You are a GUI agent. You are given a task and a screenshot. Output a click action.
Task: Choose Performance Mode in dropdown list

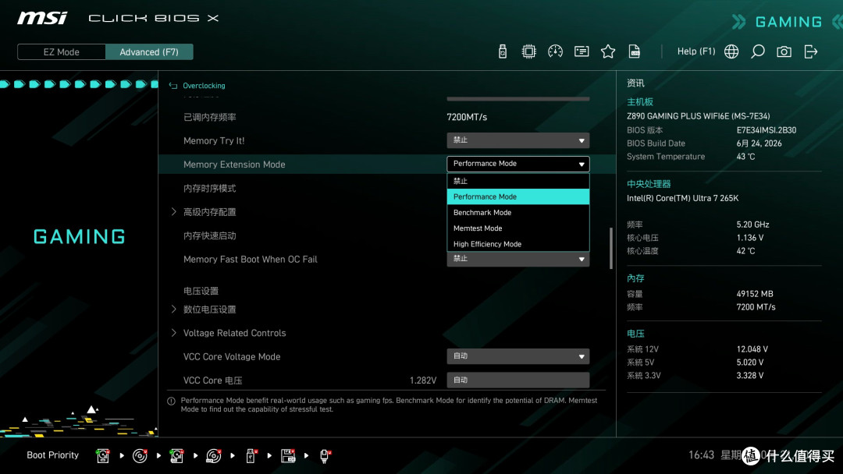[518, 196]
